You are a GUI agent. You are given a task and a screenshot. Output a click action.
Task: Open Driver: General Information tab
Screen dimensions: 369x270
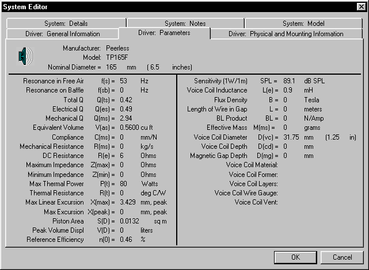63,34
